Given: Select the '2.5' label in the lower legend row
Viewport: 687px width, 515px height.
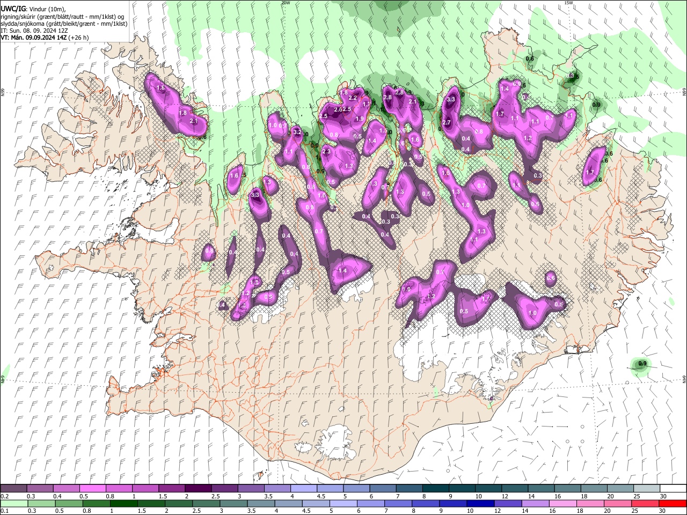Looking at the screenshot, I should [x=197, y=511].
